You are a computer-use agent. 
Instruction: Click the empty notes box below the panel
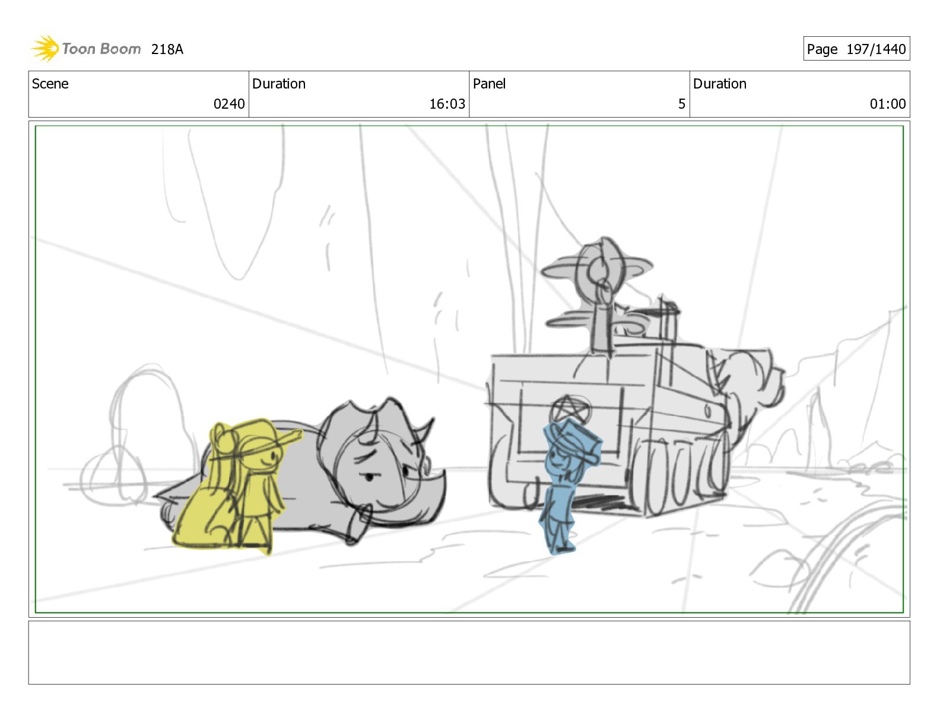(x=469, y=652)
